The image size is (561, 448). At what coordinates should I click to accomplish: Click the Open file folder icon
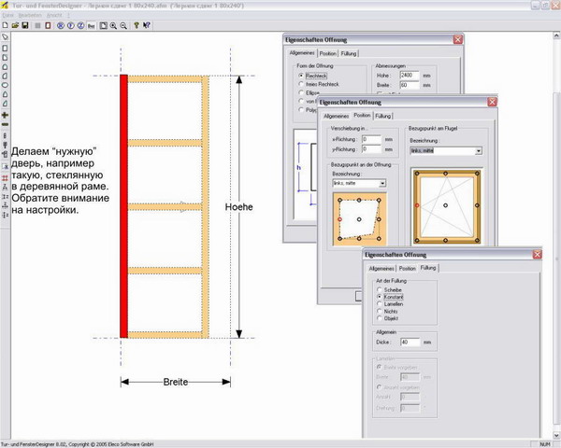tap(15, 25)
